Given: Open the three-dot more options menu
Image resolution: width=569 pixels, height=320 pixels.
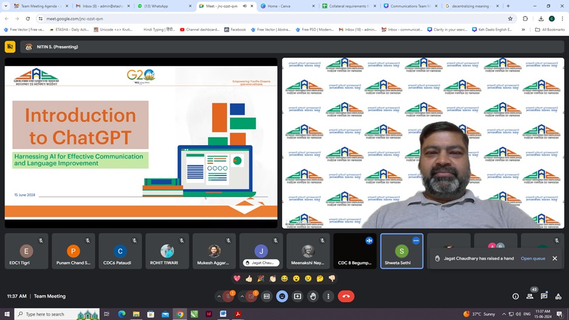Looking at the screenshot, I should pyautogui.click(x=329, y=296).
